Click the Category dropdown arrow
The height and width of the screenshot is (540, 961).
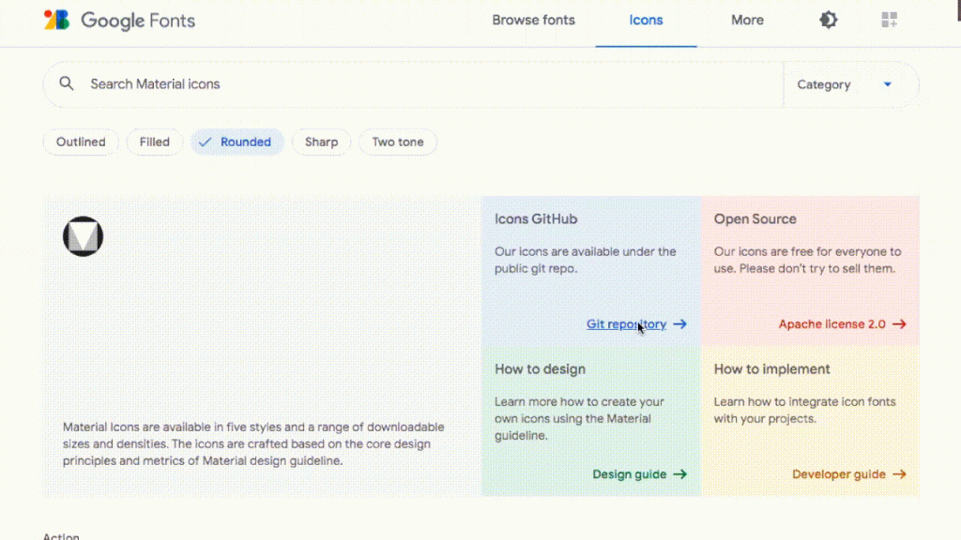pyautogui.click(x=888, y=84)
